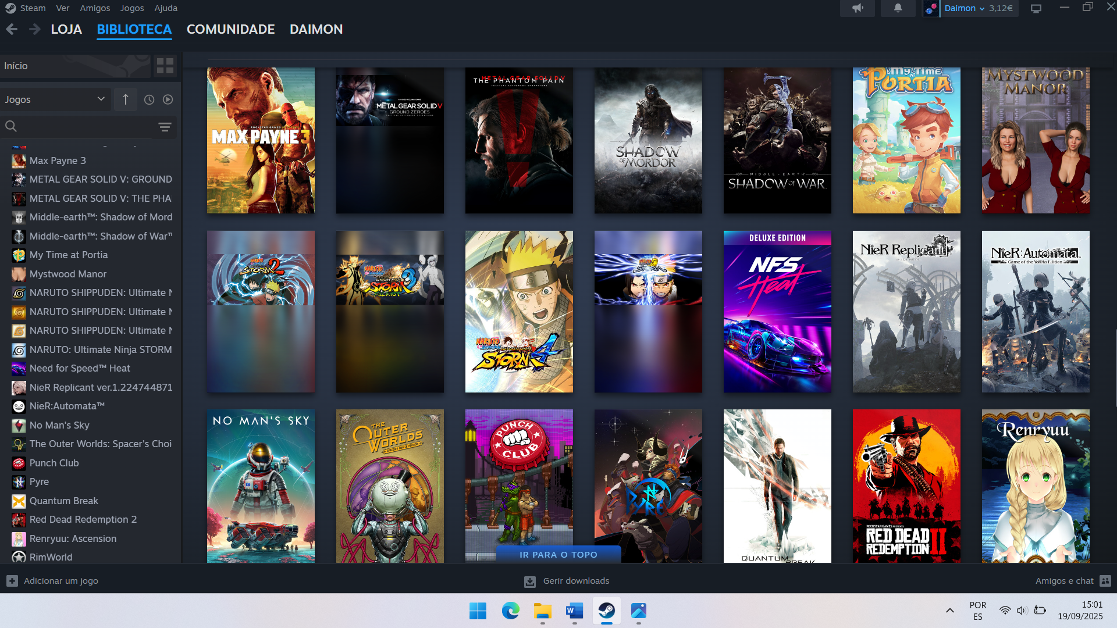Open the Amigos menu

coord(95,8)
